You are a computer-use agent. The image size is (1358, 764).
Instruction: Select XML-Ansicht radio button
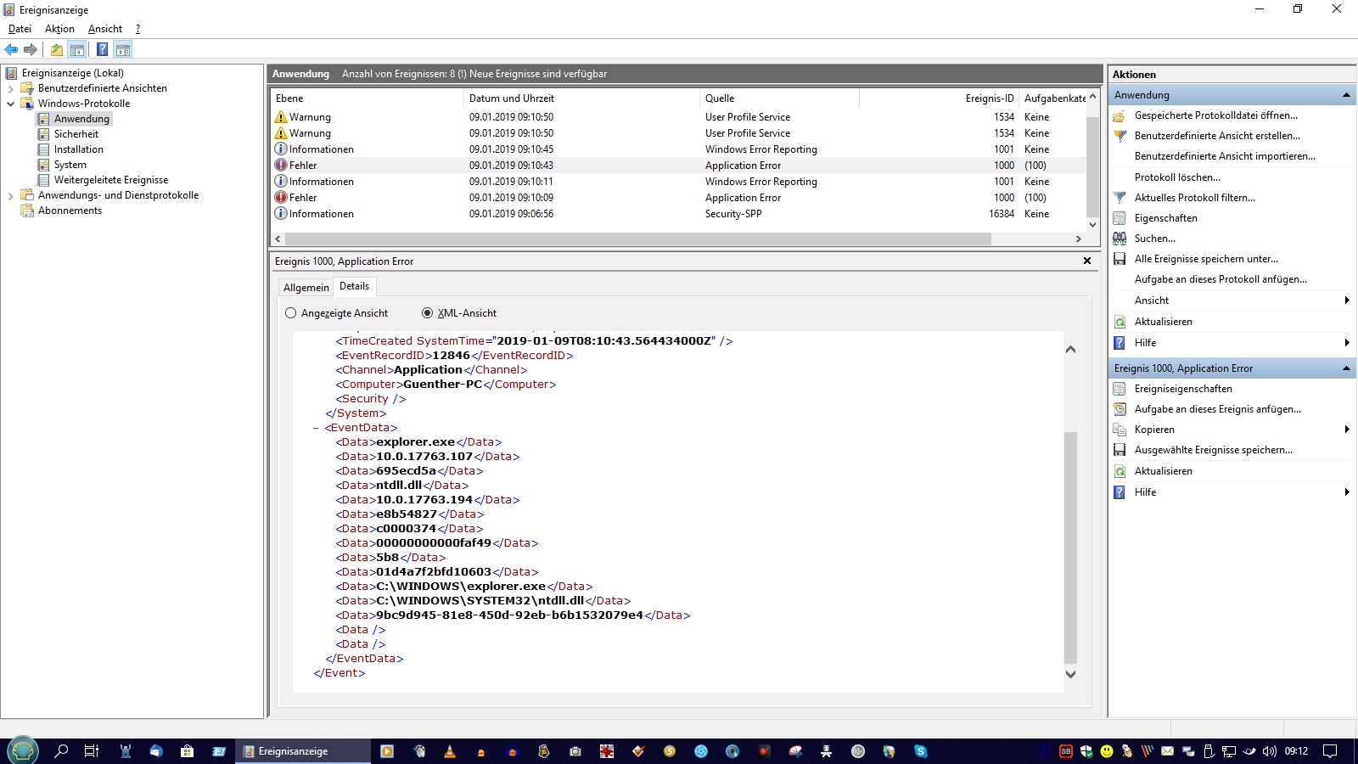428,313
